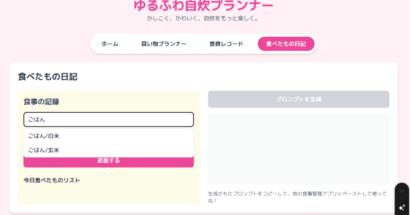This screenshot has height=215, width=410.
Task: Click the sparkle AI assistant icon
Action: pos(402,207)
